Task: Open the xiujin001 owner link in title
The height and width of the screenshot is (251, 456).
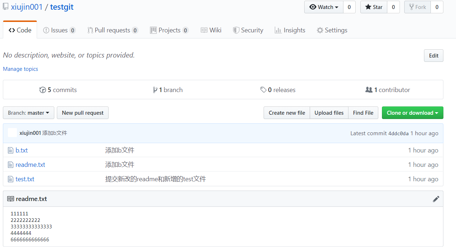Action: pos(27,7)
